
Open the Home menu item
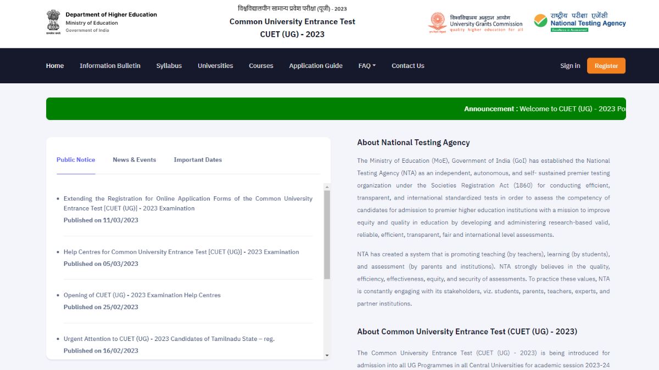tap(55, 66)
